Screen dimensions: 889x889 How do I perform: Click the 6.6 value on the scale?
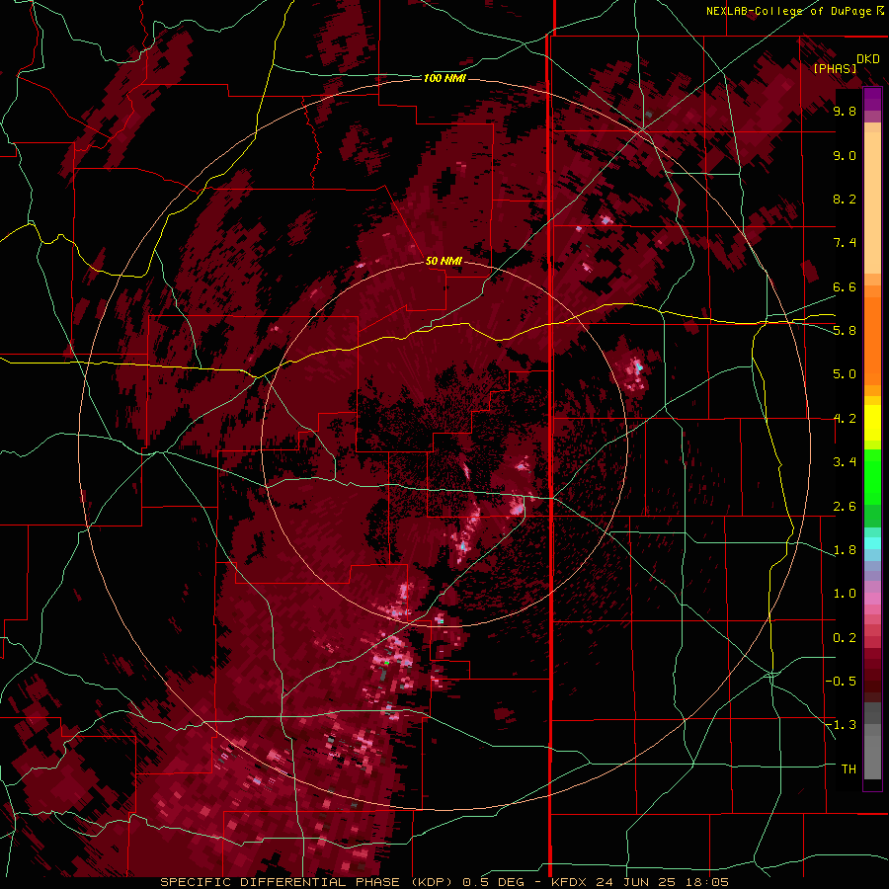tap(845, 286)
